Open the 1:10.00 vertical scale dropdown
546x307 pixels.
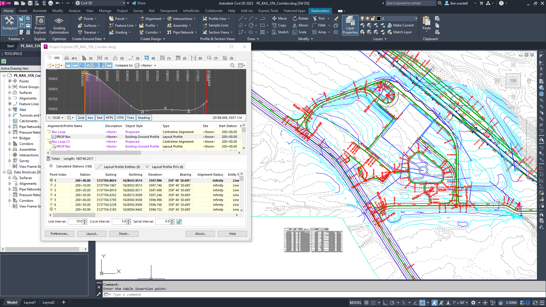tap(56, 118)
